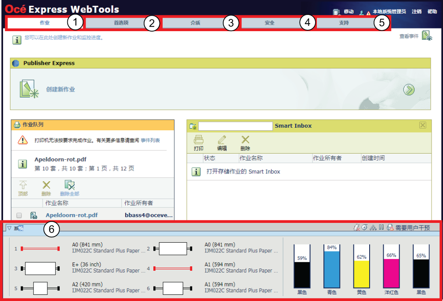Focus the Smart Inbox name field
This screenshot has width=443, height=301.
[236, 126]
